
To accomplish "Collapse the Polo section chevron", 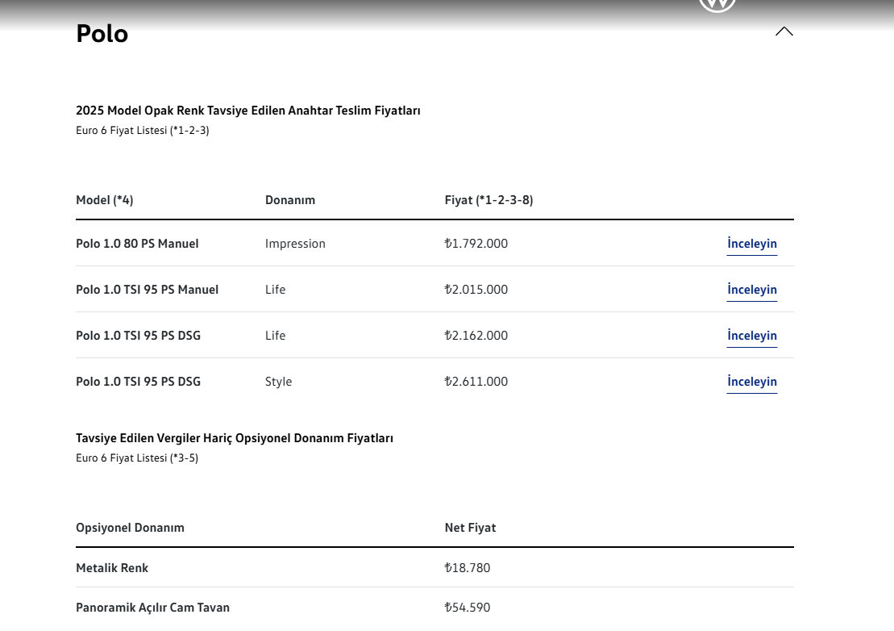I will pyautogui.click(x=784, y=31).
